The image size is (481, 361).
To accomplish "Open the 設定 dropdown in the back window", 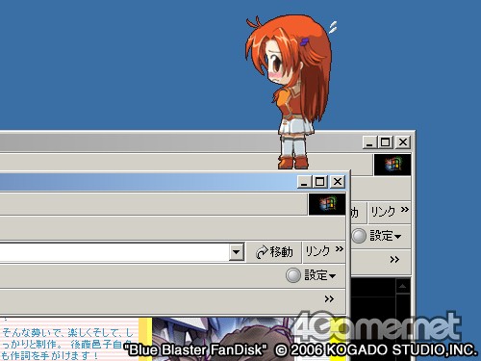I will (386, 236).
